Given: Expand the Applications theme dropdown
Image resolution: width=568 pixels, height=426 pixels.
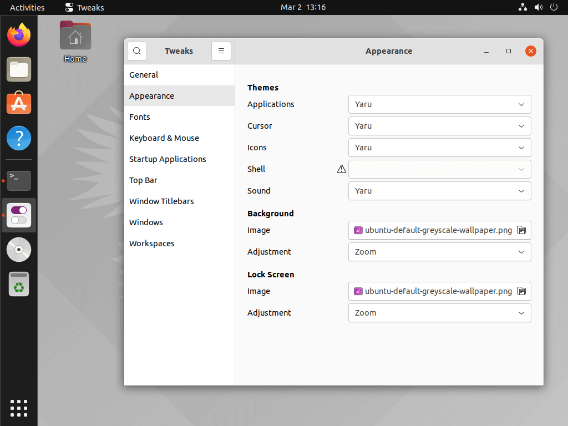Looking at the screenshot, I should [439, 104].
